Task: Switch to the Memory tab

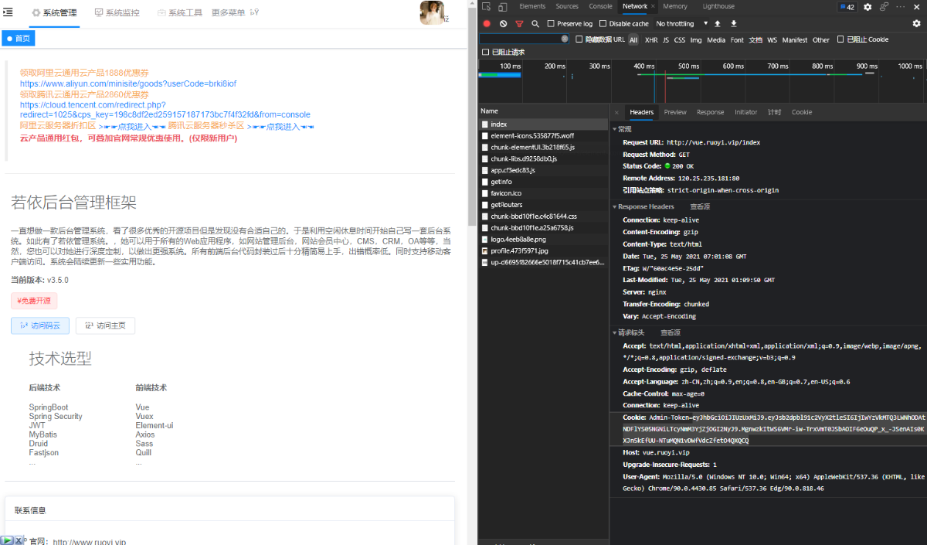Action: 675,6
